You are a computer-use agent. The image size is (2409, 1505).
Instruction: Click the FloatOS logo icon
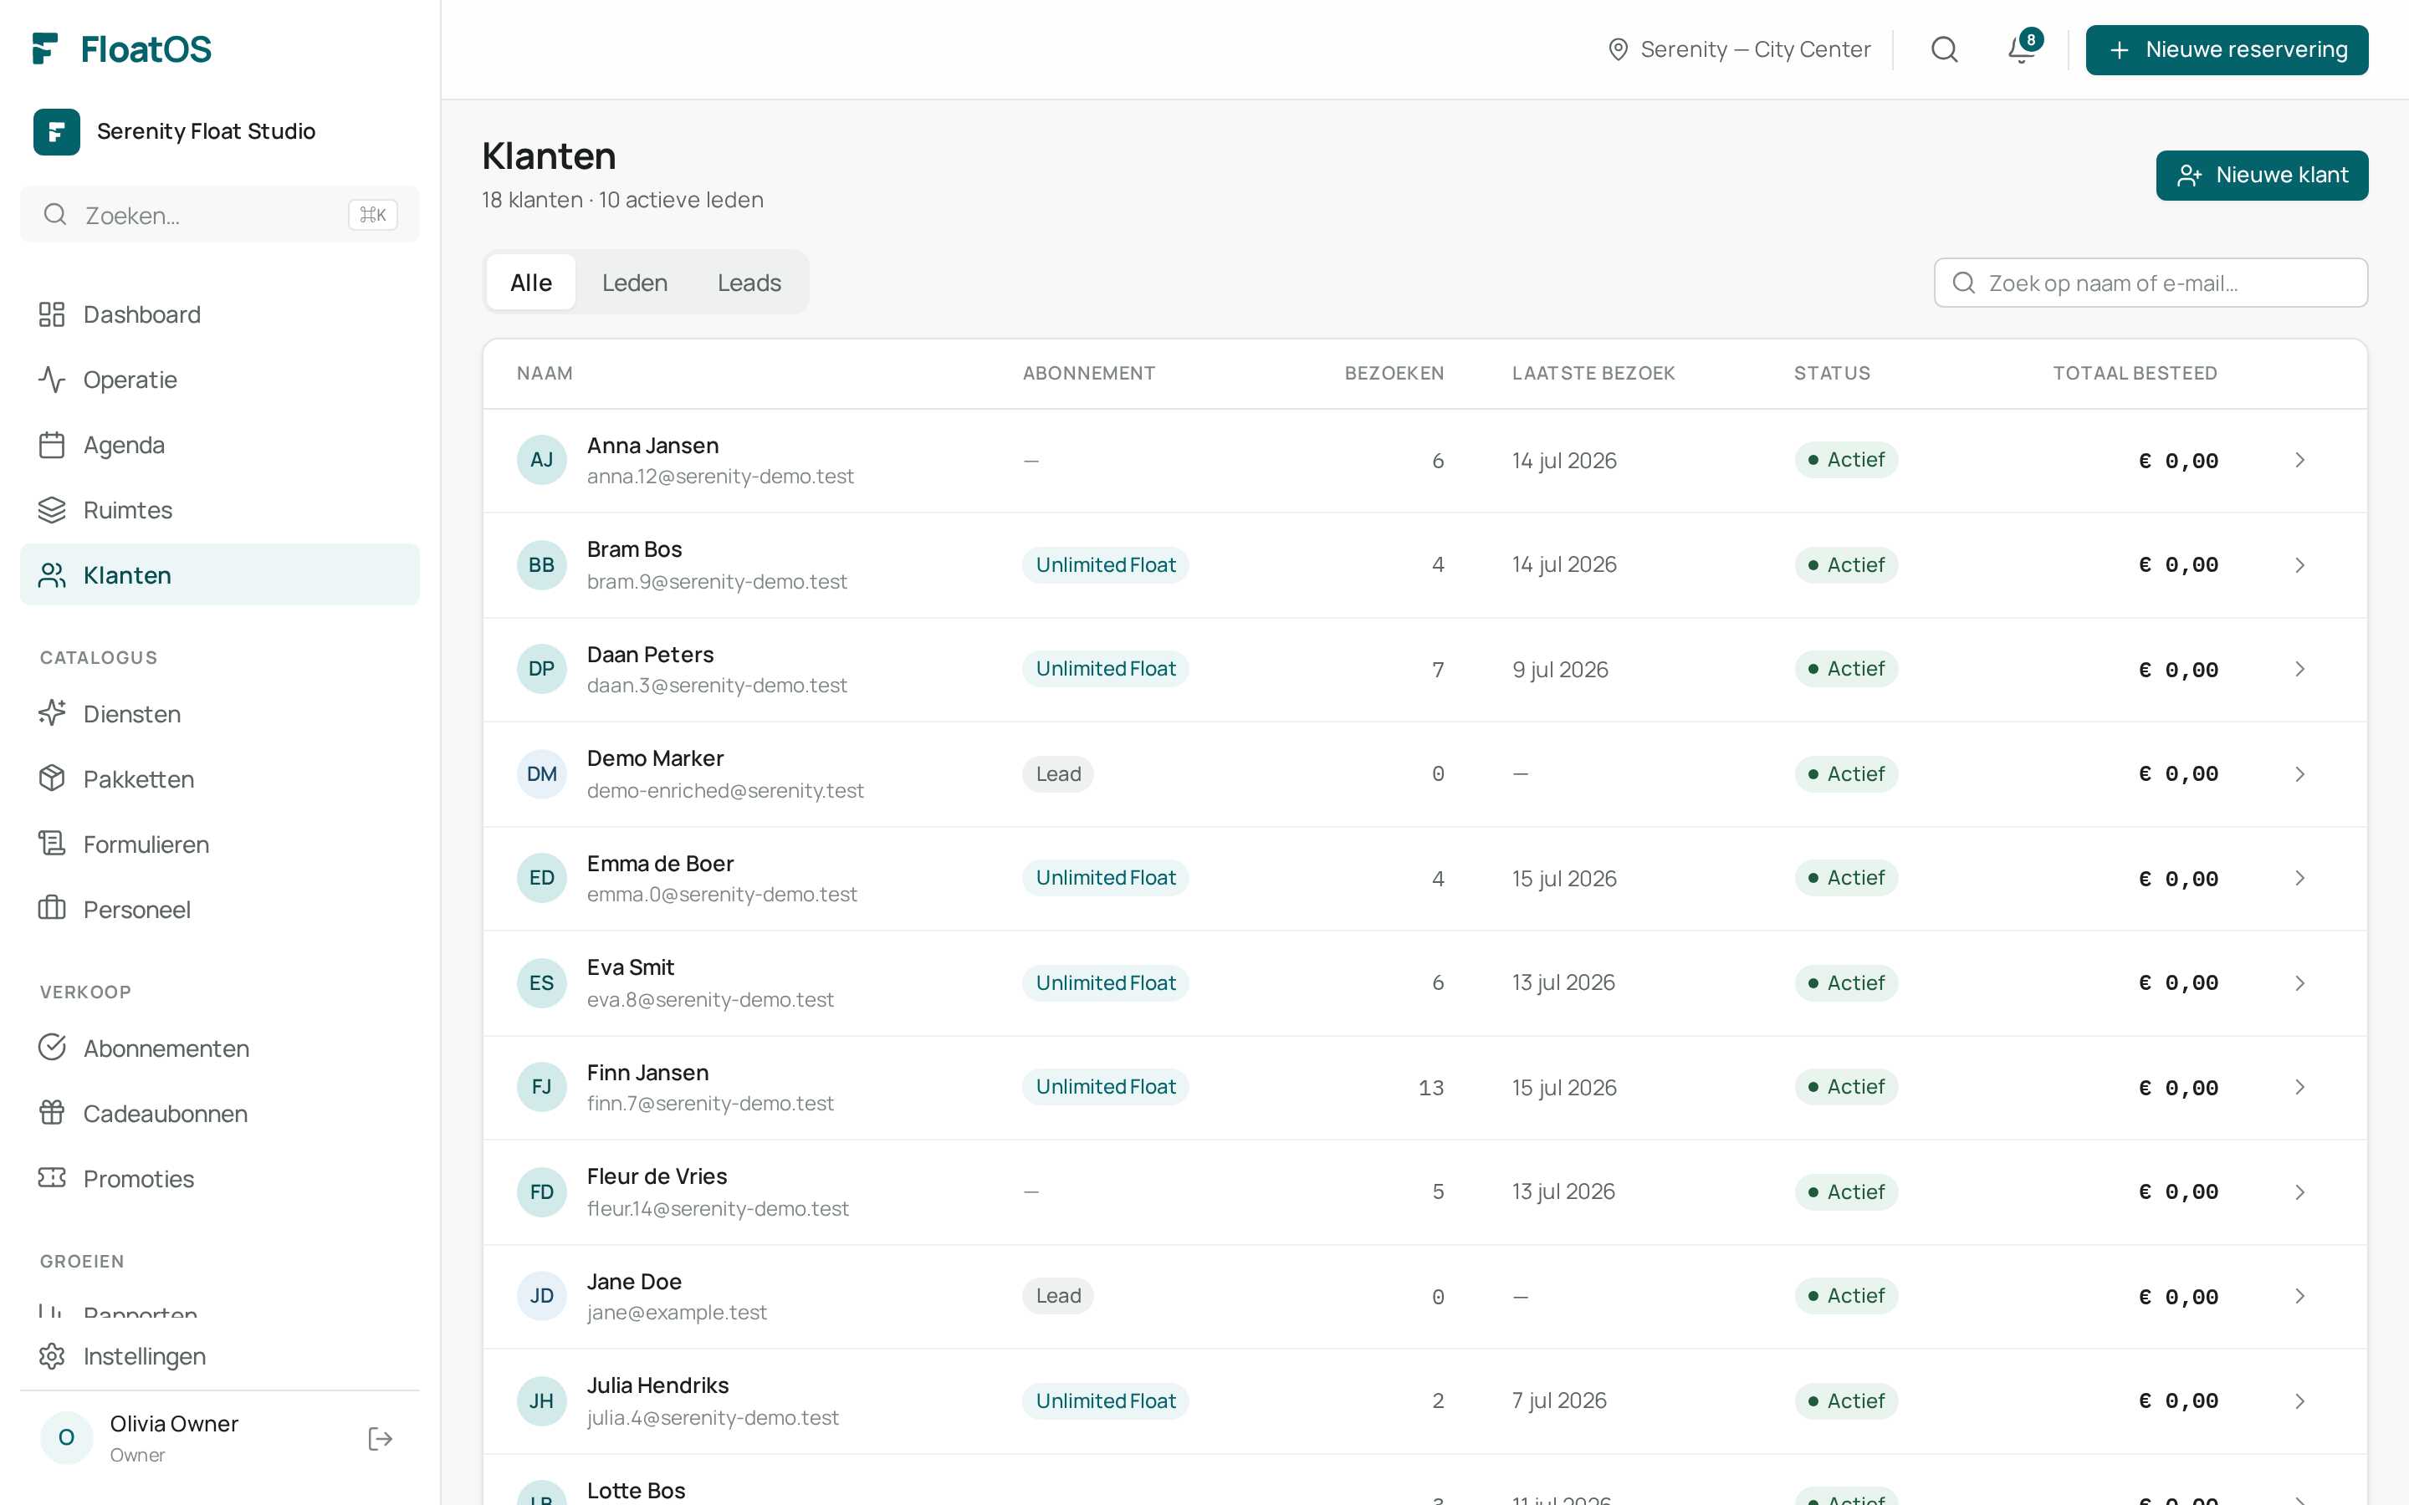46,48
